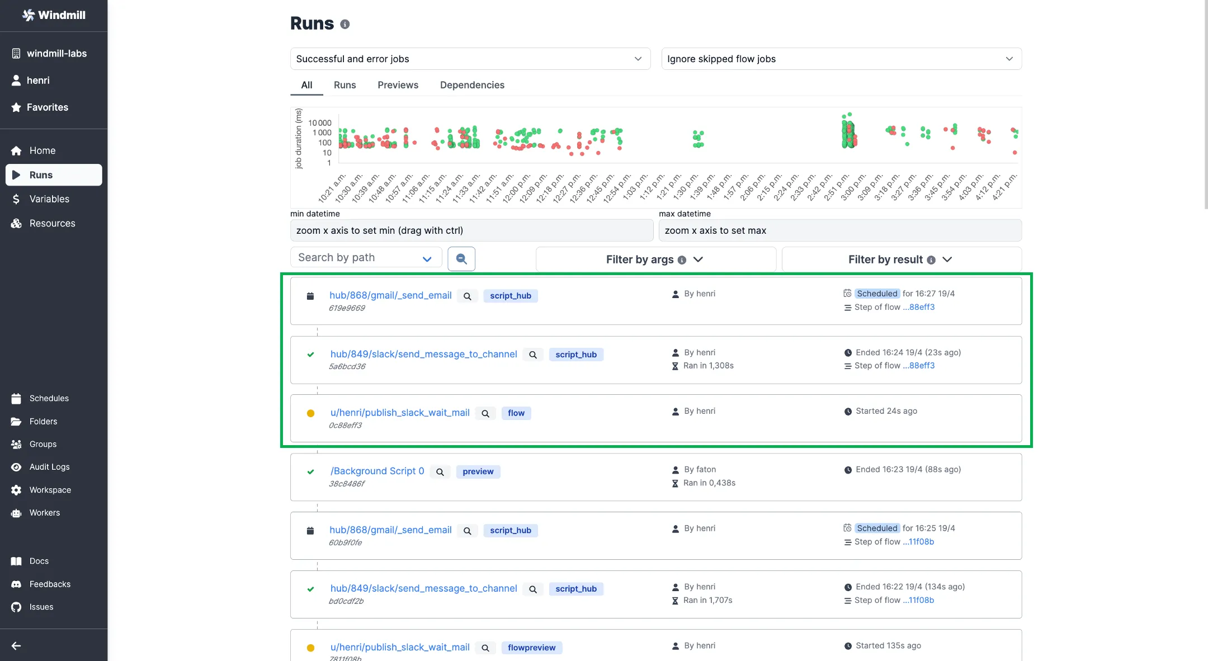Open hub/849/slack/send_message_to_channel run 5a6bcd36
The height and width of the screenshot is (661, 1208).
pos(423,354)
